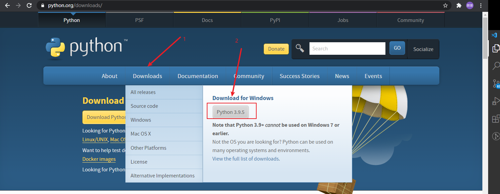Screen dimensions: 500x194
Task: Open View the full list of downloads link
Action: point(246,159)
